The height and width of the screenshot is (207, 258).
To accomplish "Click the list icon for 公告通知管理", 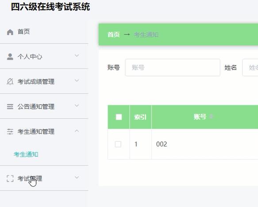I will pos(10,107).
